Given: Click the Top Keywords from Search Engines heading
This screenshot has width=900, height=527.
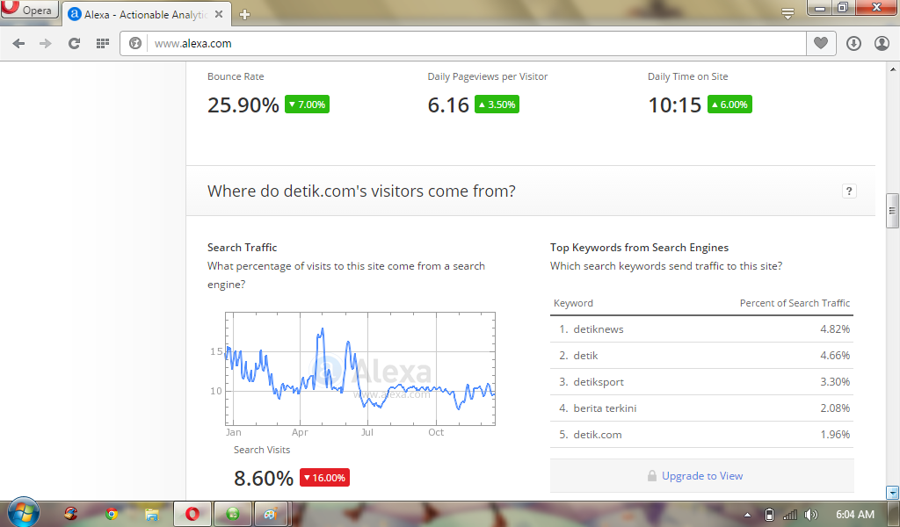Looking at the screenshot, I should tap(639, 248).
